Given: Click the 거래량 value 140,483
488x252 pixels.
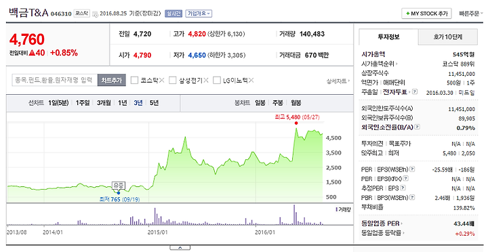Looking at the screenshot, I should [312, 34].
